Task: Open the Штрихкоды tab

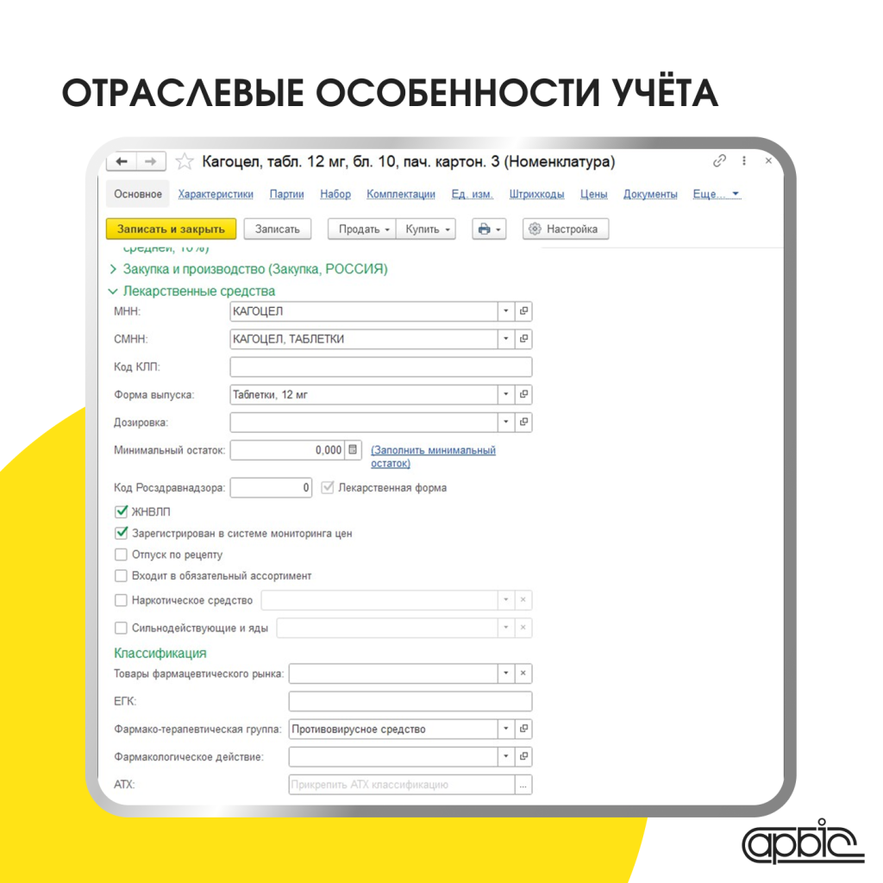Action: (x=536, y=194)
